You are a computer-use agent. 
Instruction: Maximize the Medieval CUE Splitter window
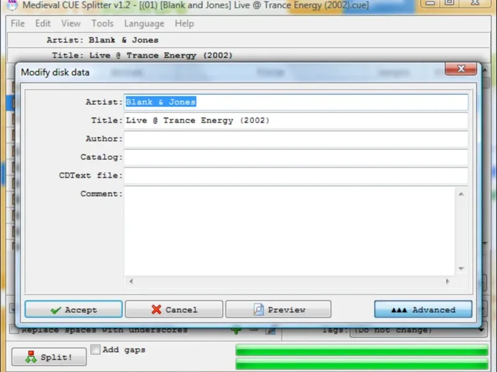click(x=449, y=3)
